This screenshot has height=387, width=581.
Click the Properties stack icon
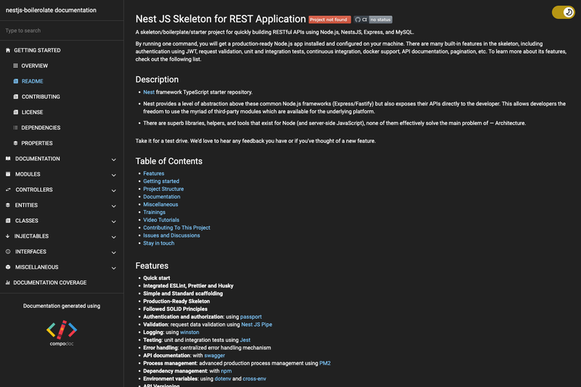click(15, 143)
